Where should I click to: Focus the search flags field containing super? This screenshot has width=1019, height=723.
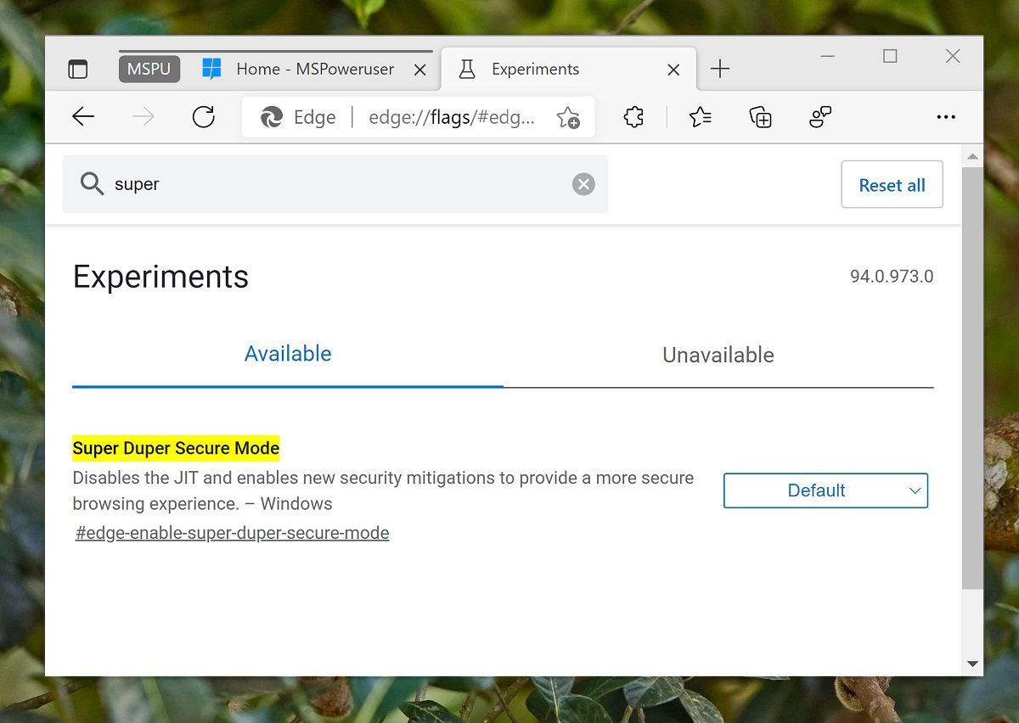(x=335, y=184)
